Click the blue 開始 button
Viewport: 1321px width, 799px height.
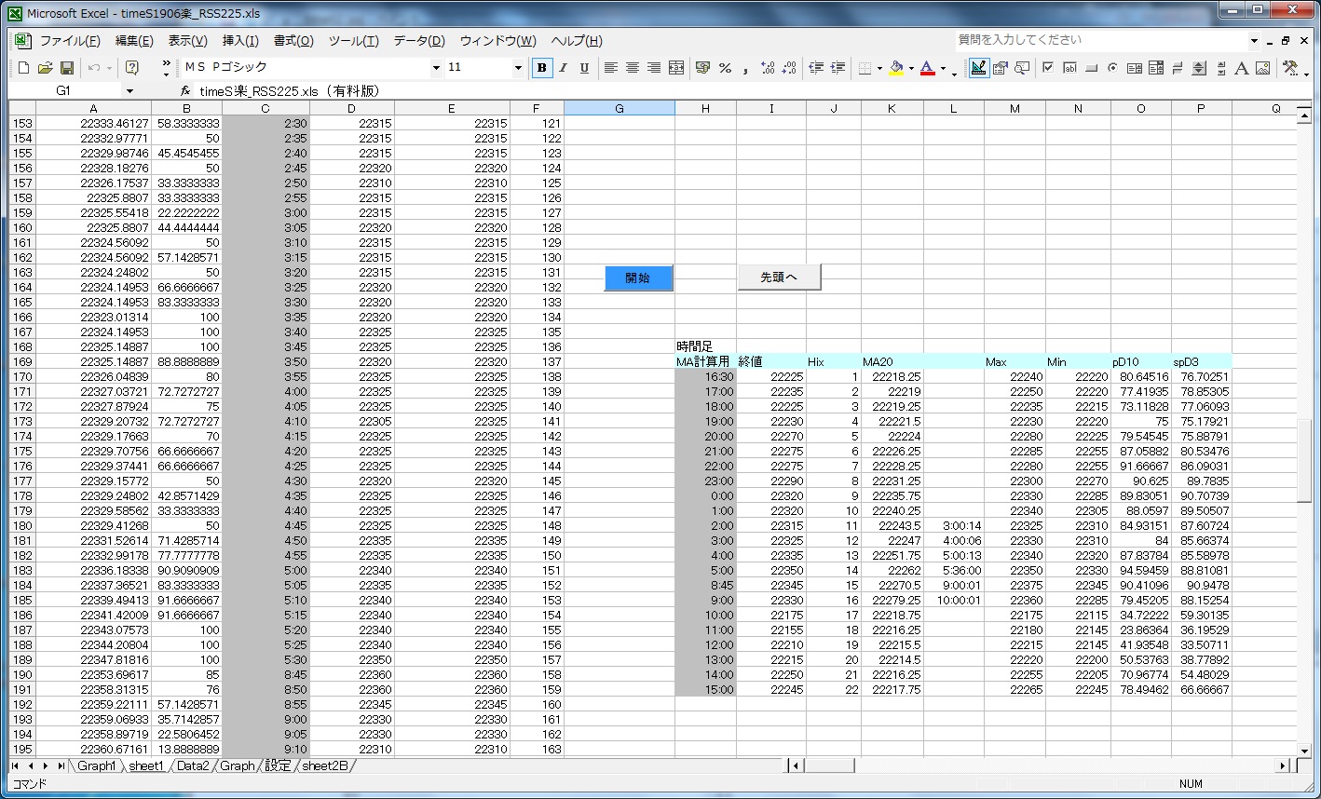point(638,278)
